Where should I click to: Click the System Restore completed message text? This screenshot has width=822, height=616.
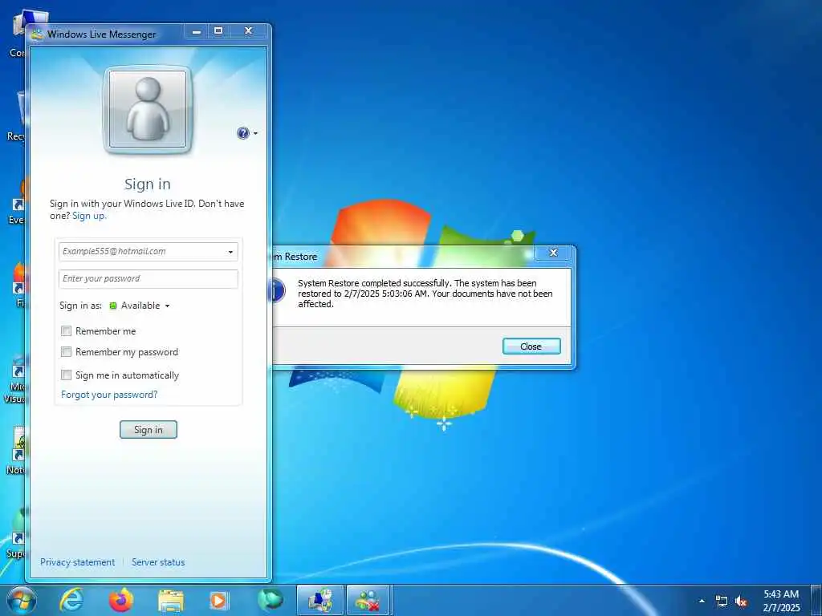[425, 294]
